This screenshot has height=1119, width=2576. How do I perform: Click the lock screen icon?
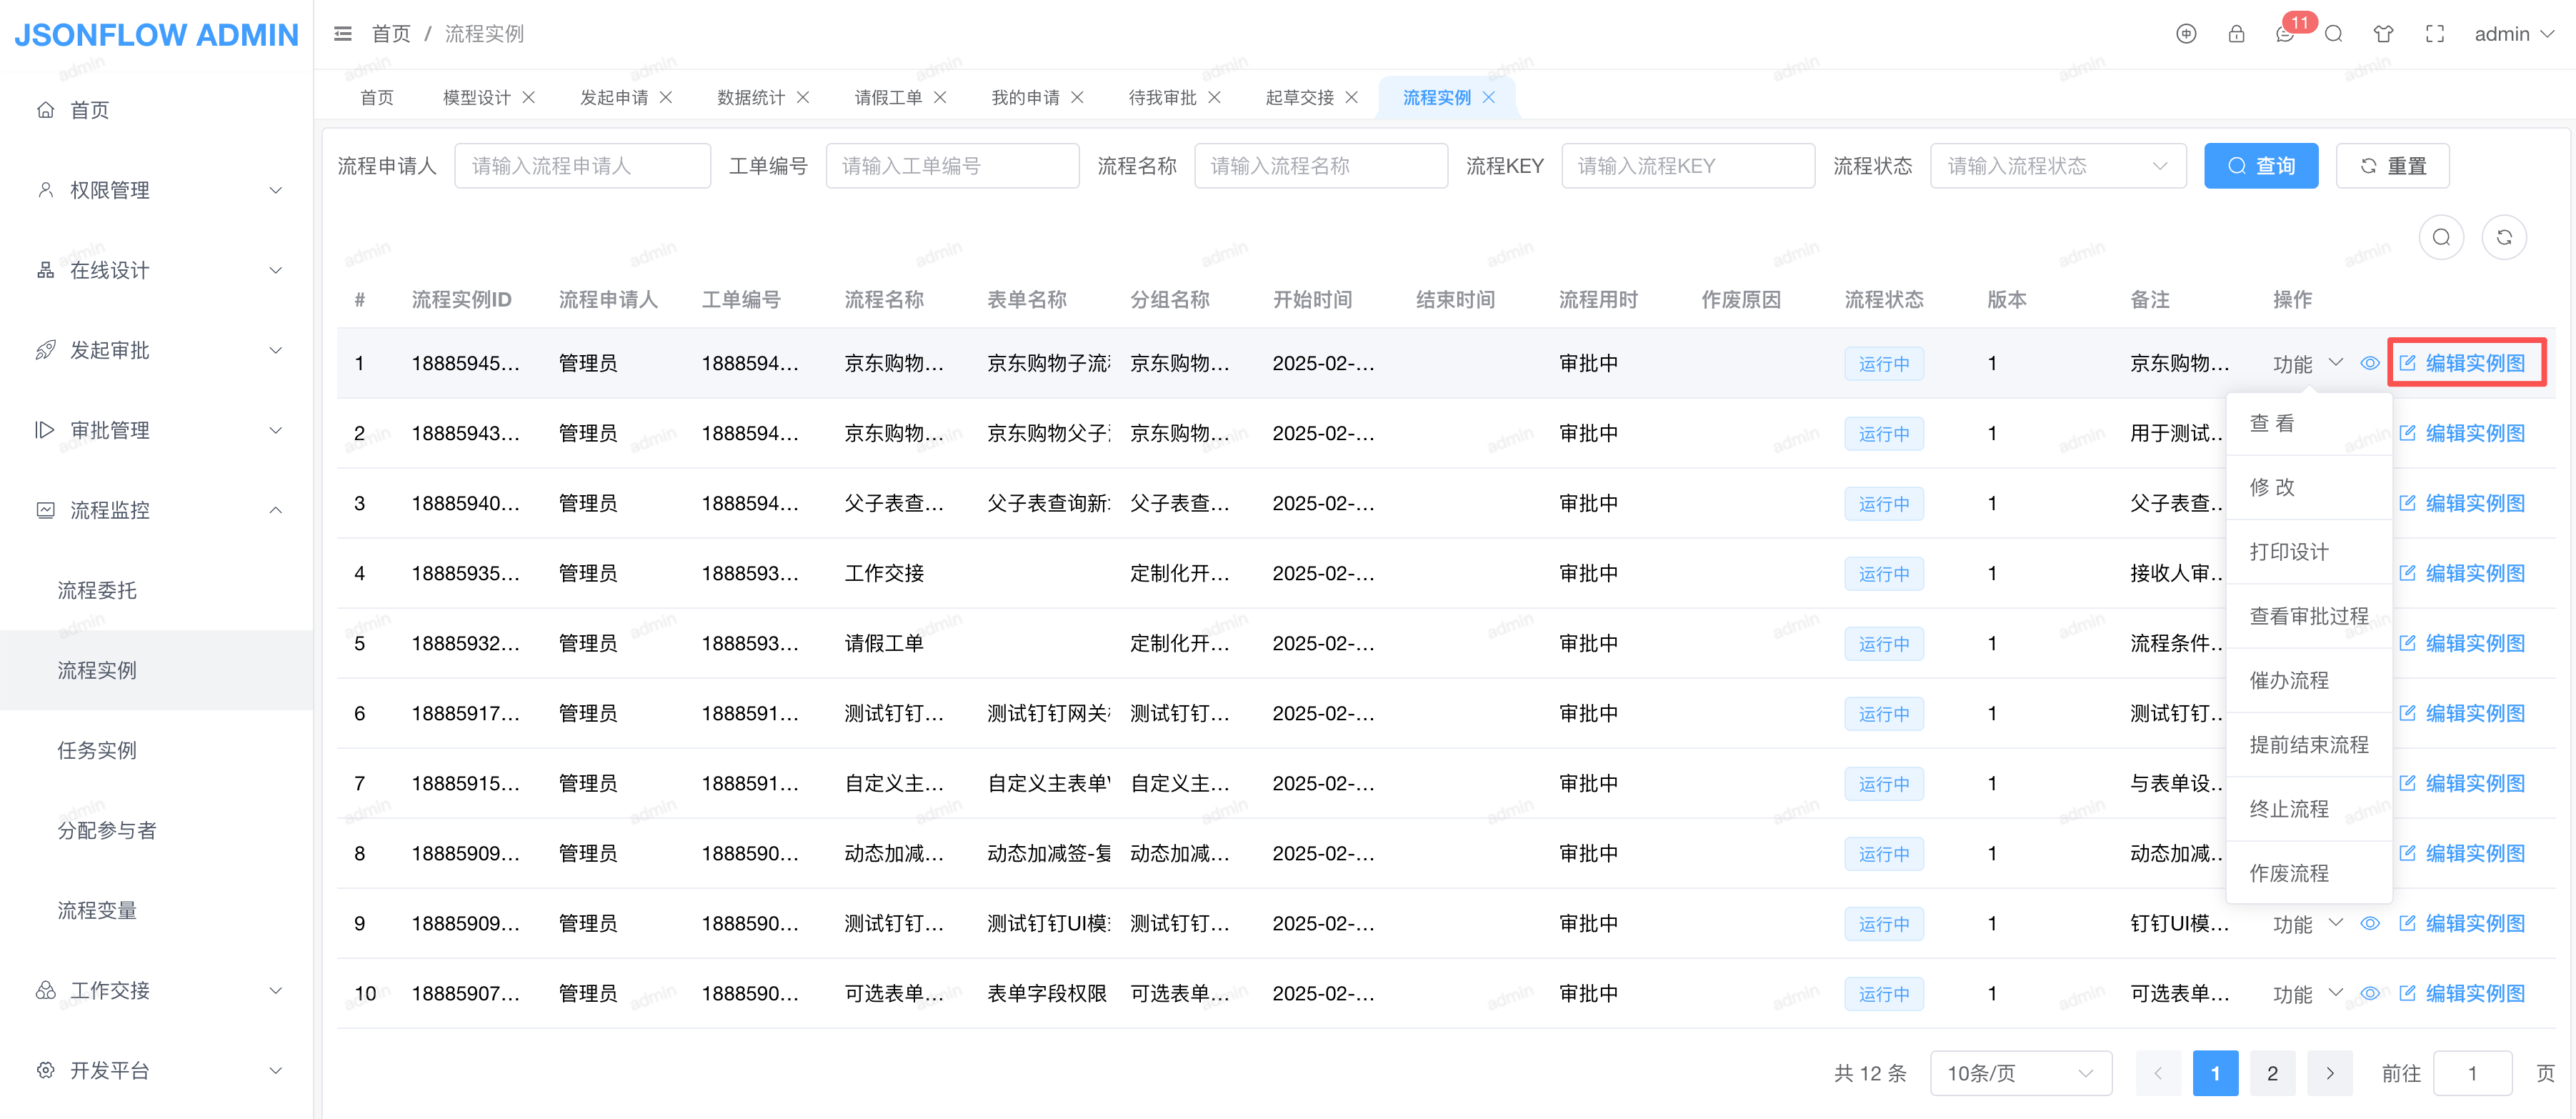point(2236,34)
